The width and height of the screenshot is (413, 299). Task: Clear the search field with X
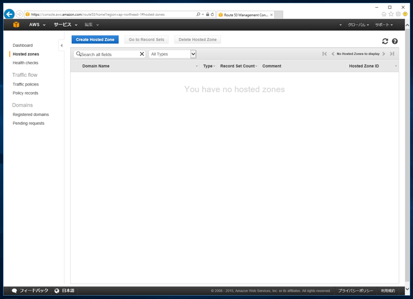[142, 54]
